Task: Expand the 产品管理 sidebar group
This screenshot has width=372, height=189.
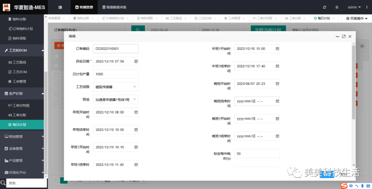Action: pyautogui.click(x=22, y=160)
